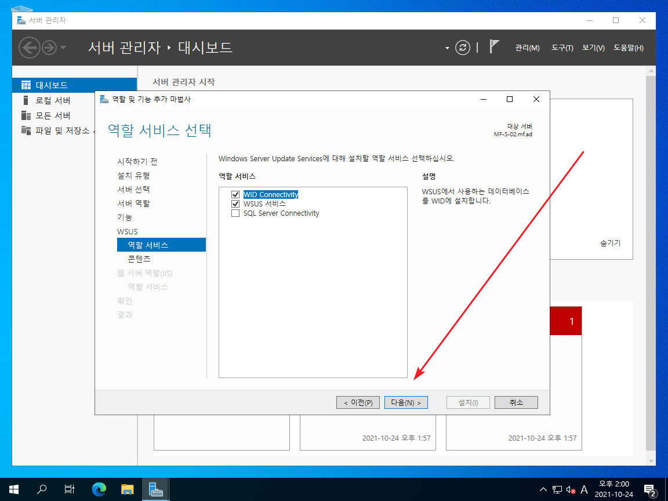Click the Server Manager back arrow

(x=30, y=48)
